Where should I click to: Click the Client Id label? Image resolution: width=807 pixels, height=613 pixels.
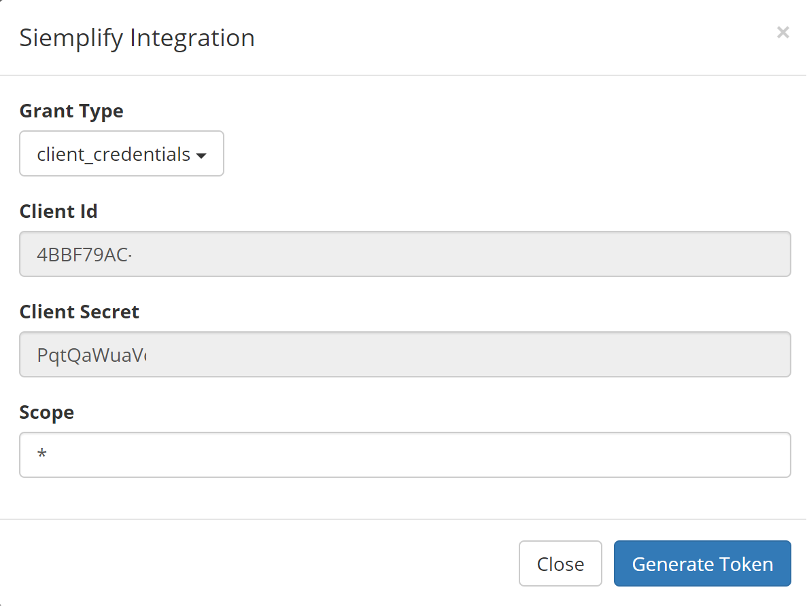[x=58, y=211]
